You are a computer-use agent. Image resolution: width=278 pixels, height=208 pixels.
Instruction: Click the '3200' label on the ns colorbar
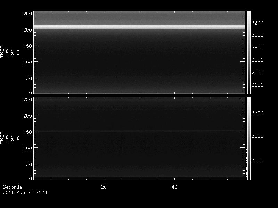click(257, 23)
